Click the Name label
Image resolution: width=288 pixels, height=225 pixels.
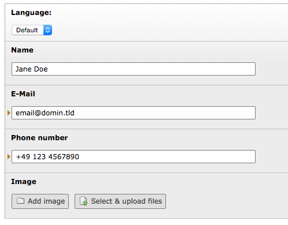pos(22,50)
